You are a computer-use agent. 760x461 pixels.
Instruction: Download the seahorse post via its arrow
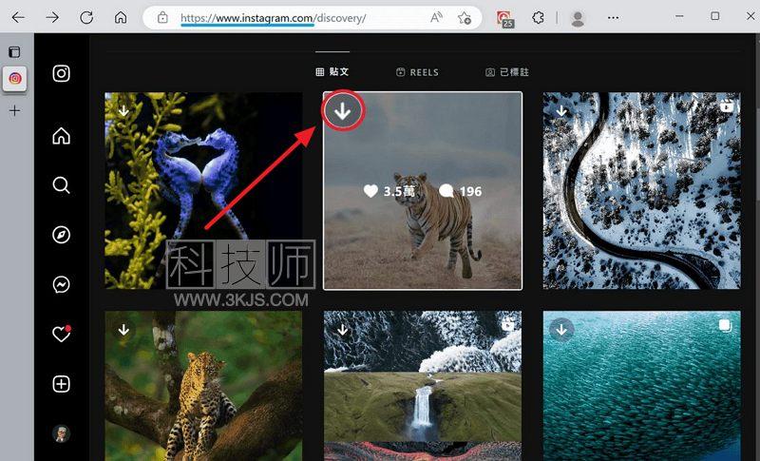coord(123,111)
